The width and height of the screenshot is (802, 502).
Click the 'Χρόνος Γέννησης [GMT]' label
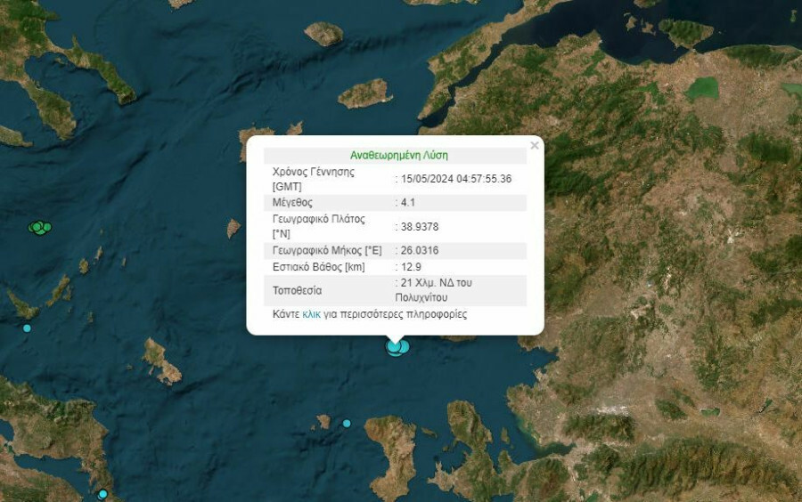click(313, 179)
